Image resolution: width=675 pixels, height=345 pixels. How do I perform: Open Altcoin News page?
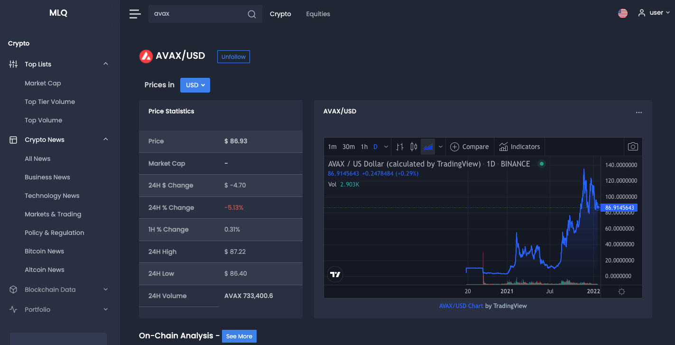coord(45,270)
